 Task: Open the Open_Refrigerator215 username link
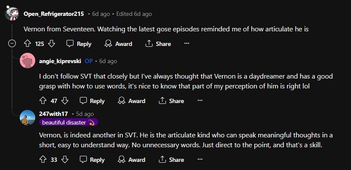54,14
